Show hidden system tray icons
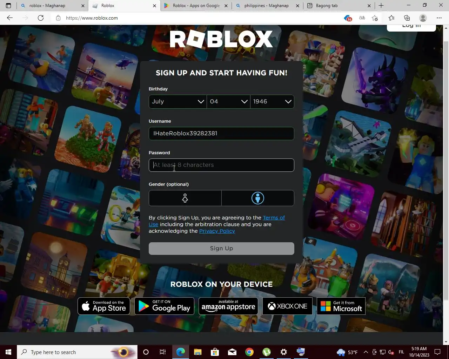 click(366, 352)
